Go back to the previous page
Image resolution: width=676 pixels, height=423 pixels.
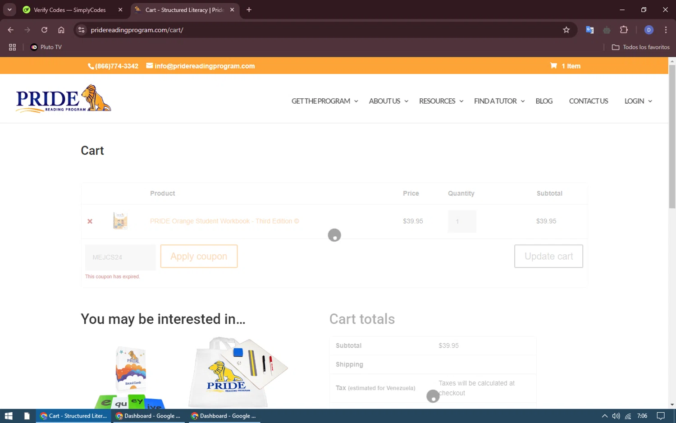(11, 30)
